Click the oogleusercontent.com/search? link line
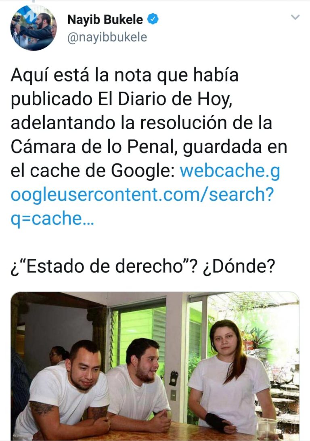The width and height of the screenshot is (310, 441). click(142, 195)
